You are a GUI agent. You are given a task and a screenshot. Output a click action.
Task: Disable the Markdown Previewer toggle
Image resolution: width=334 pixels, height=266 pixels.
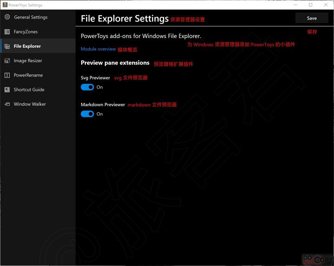(x=87, y=114)
